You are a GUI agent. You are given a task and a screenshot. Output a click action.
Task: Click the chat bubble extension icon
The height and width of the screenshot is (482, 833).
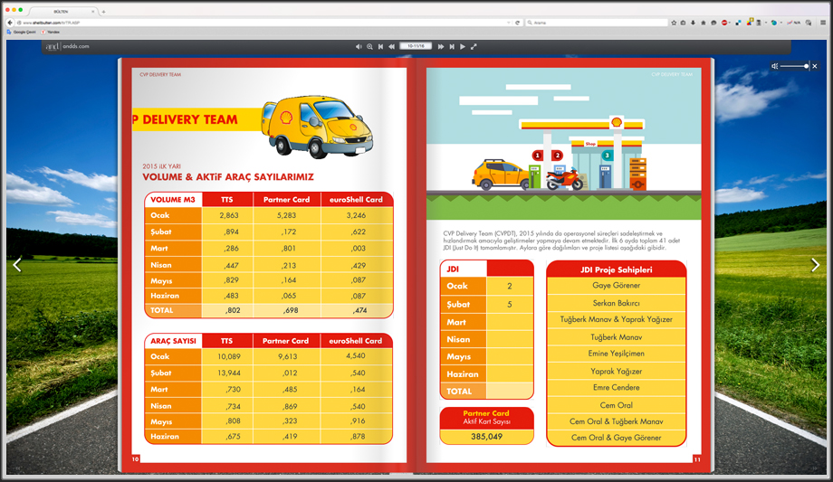pyautogui.click(x=809, y=23)
